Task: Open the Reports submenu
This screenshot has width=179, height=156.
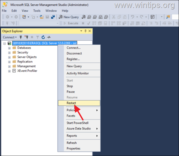Action: pos(79,136)
